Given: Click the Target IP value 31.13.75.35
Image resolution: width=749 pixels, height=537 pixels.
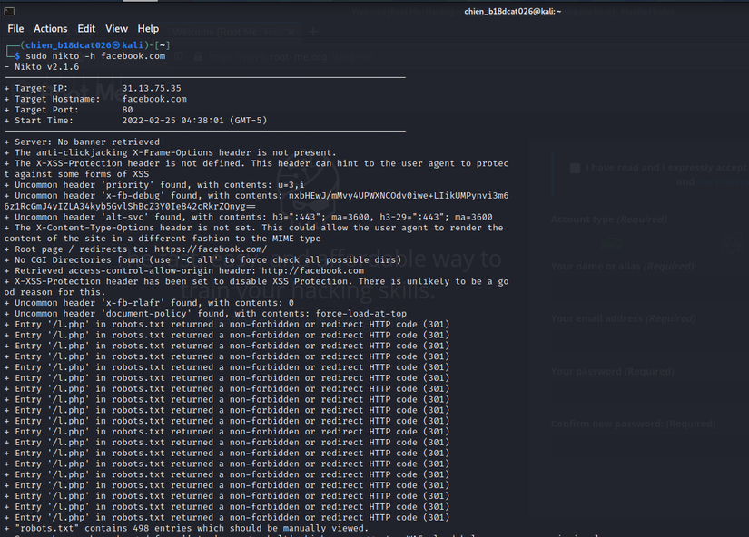Looking at the screenshot, I should point(152,88).
